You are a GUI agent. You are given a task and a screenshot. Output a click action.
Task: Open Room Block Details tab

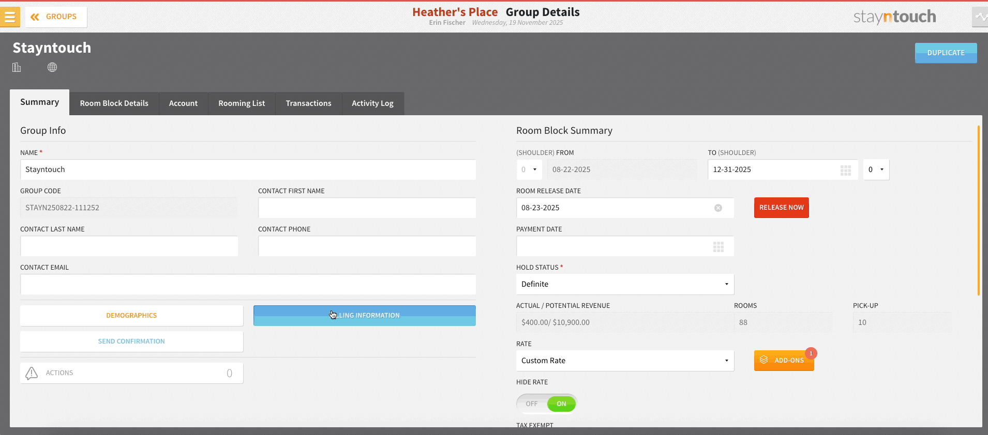click(114, 103)
